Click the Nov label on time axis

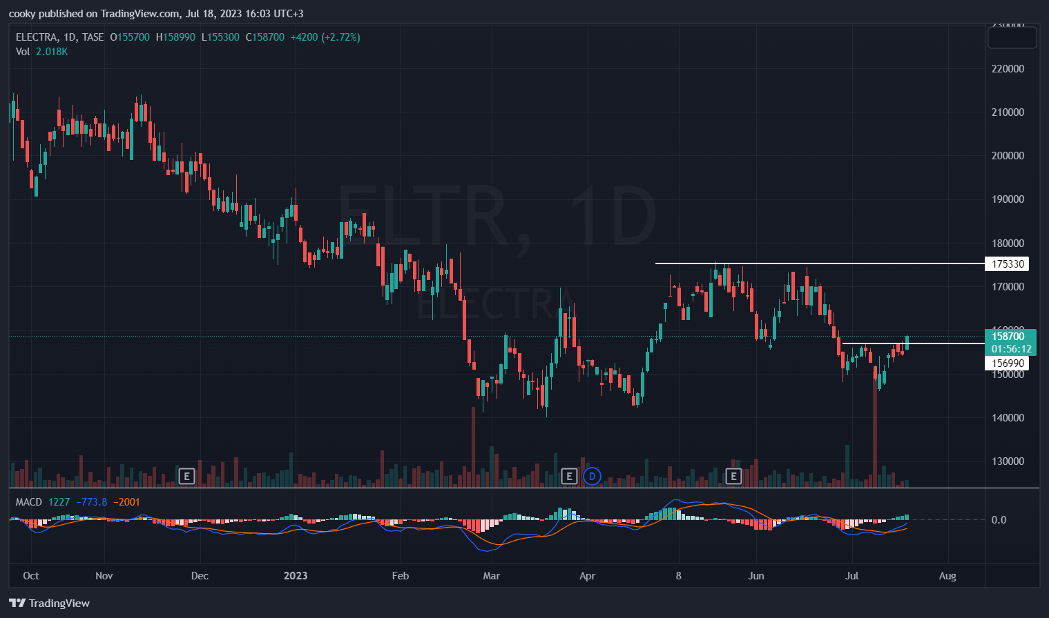(x=104, y=576)
